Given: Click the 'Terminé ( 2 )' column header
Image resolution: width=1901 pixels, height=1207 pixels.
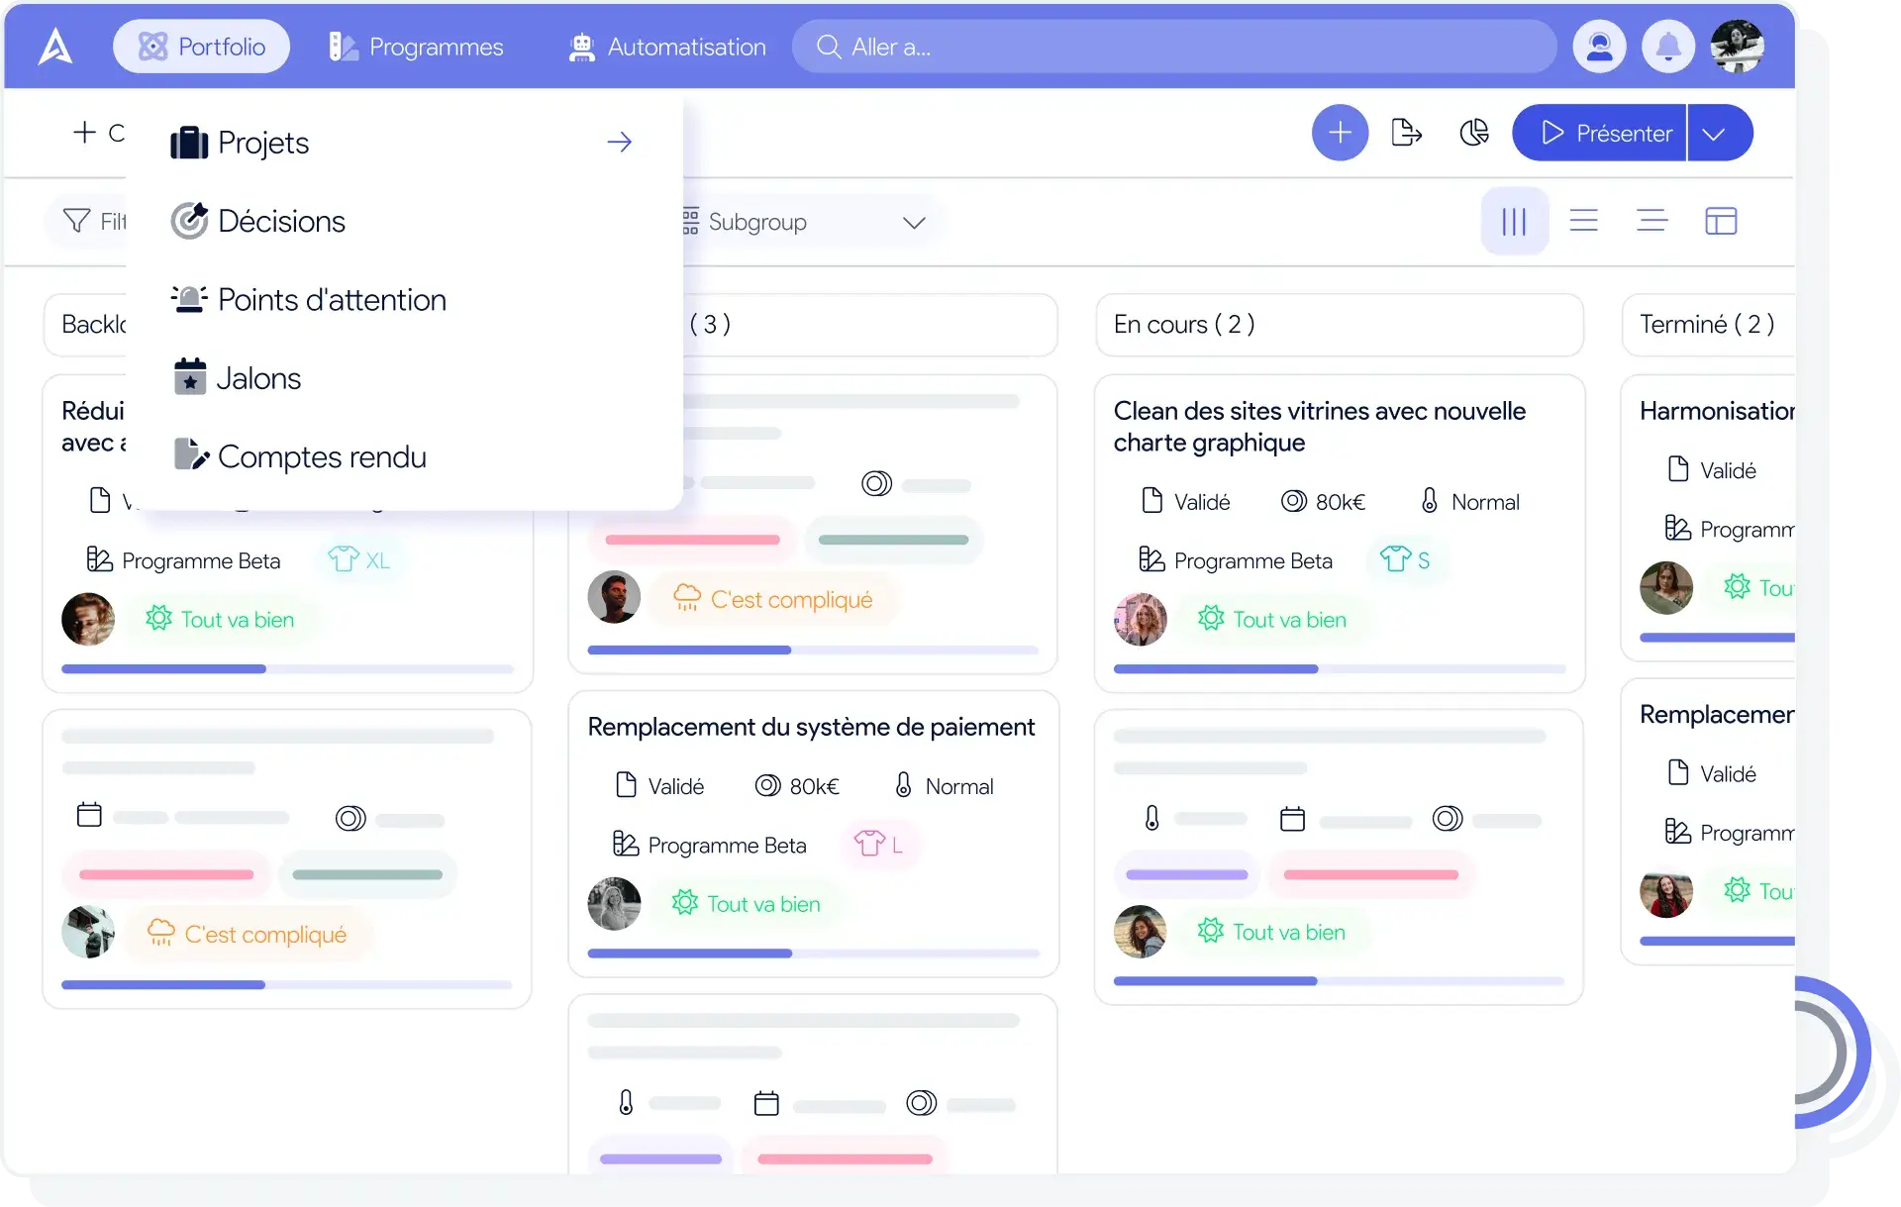Looking at the screenshot, I should point(1708,325).
